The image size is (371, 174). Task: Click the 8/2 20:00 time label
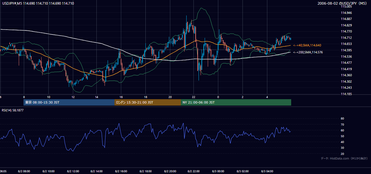click(170, 171)
